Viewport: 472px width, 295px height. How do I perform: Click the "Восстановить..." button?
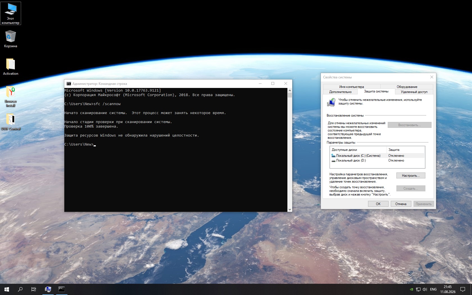pyautogui.click(x=409, y=125)
